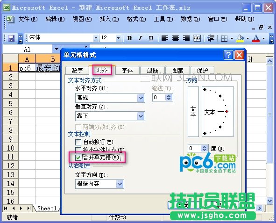Open the 文件 menu
This screenshot has height=223, width=276.
click(28, 19)
